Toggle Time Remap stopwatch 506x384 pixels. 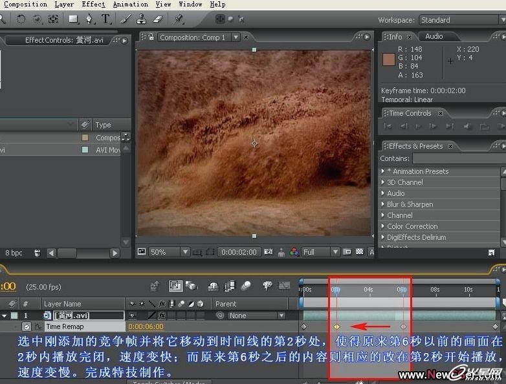pos(27,327)
